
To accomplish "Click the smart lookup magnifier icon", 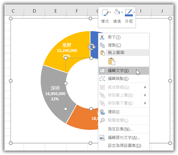I will click(x=102, y=120).
